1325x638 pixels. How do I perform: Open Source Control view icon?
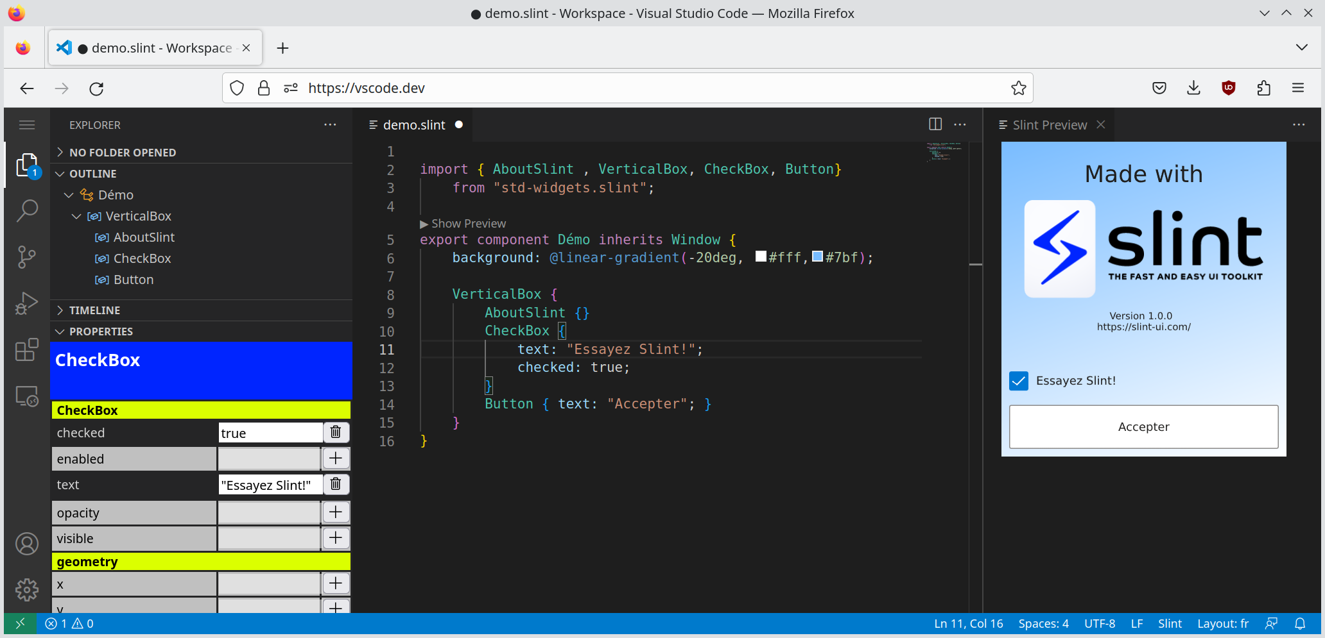tap(27, 256)
